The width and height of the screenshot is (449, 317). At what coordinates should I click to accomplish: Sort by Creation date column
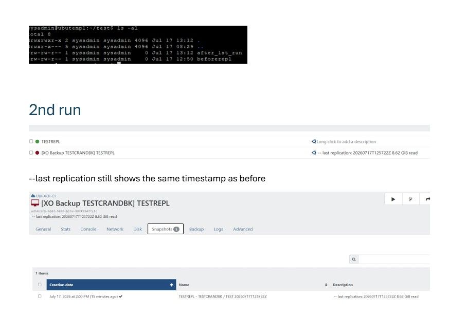pyautogui.click(x=111, y=285)
